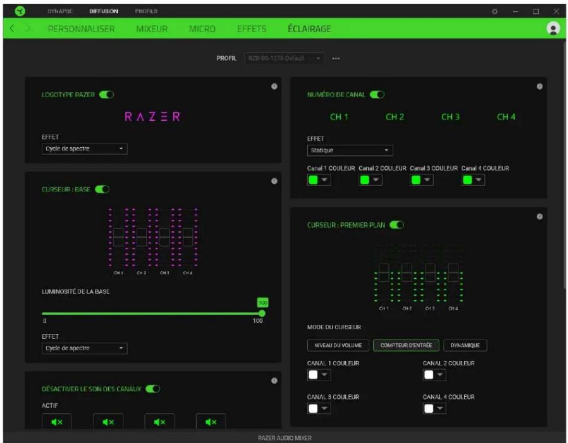The width and height of the screenshot is (568, 443).
Task: Open profile options three-dot menu
Action: pyautogui.click(x=336, y=58)
